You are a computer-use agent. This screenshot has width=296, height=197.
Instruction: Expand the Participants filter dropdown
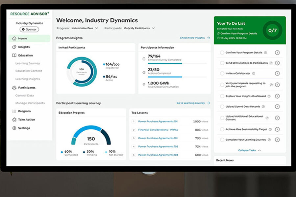[139, 28]
